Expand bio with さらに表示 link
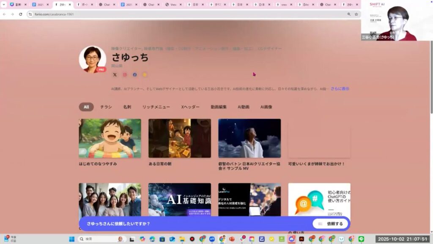Image resolution: width=433 pixels, height=244 pixels. (x=340, y=89)
